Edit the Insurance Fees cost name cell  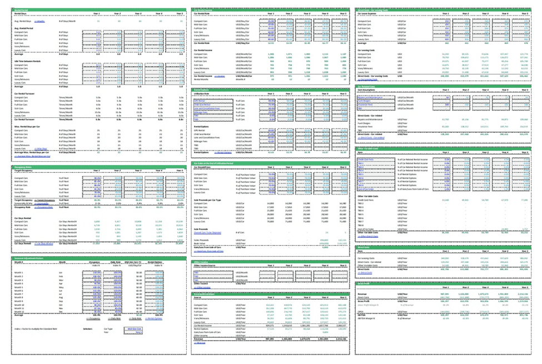pos(376,104)
